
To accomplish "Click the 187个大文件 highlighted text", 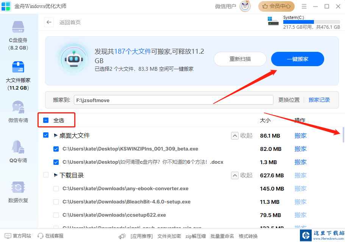I will tap(133, 51).
